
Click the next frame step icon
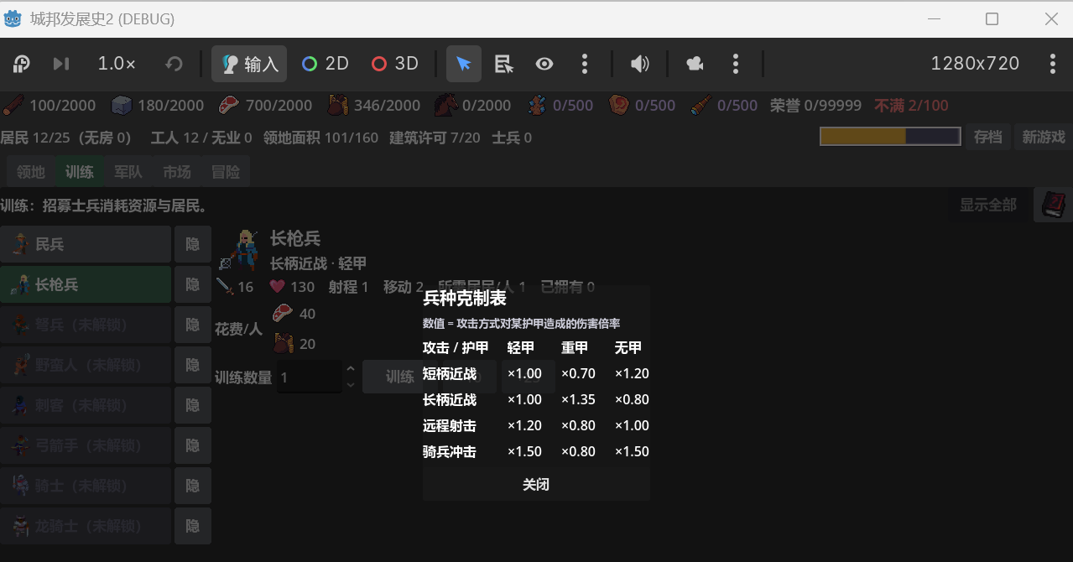click(x=60, y=64)
